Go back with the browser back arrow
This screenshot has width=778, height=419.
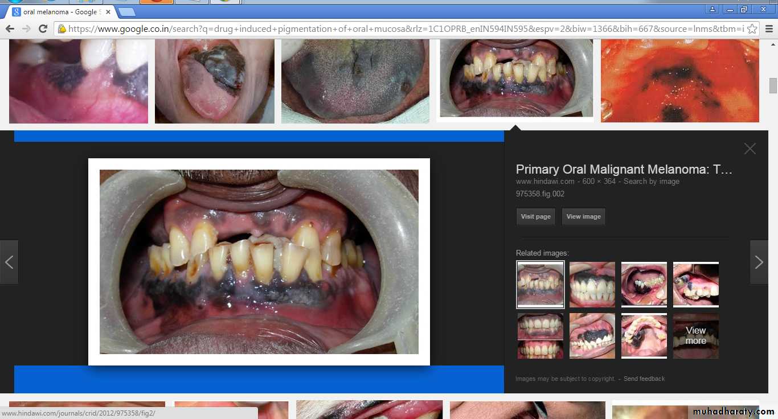[x=10, y=28]
